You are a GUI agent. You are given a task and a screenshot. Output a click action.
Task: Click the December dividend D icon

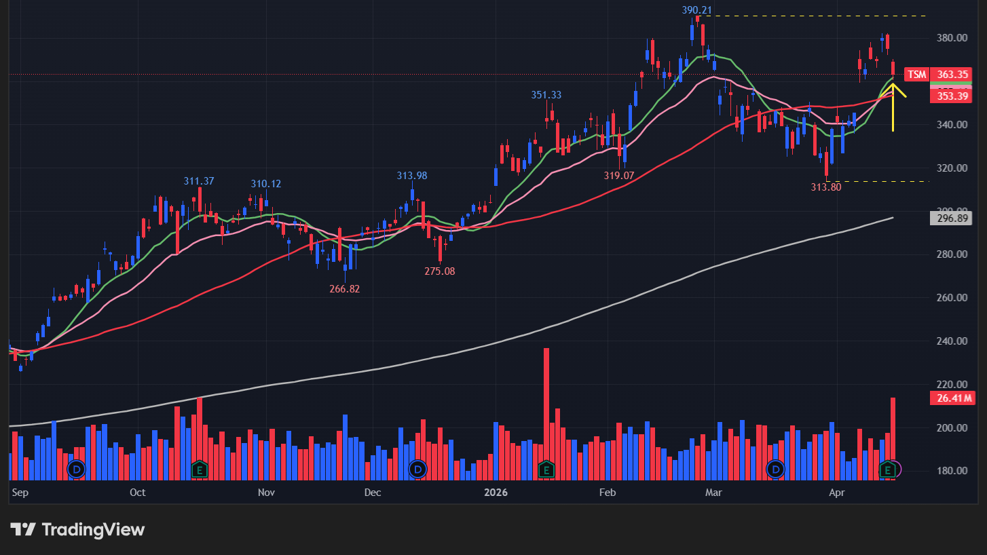(417, 469)
